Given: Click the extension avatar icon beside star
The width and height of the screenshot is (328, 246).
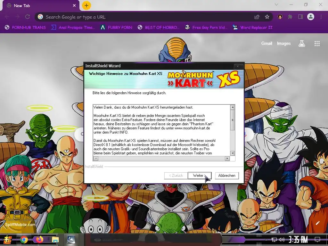Looking at the screenshot, I should (280, 17).
